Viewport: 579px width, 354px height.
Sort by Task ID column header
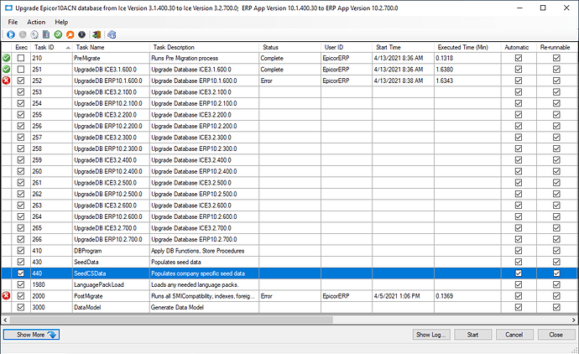[51, 47]
